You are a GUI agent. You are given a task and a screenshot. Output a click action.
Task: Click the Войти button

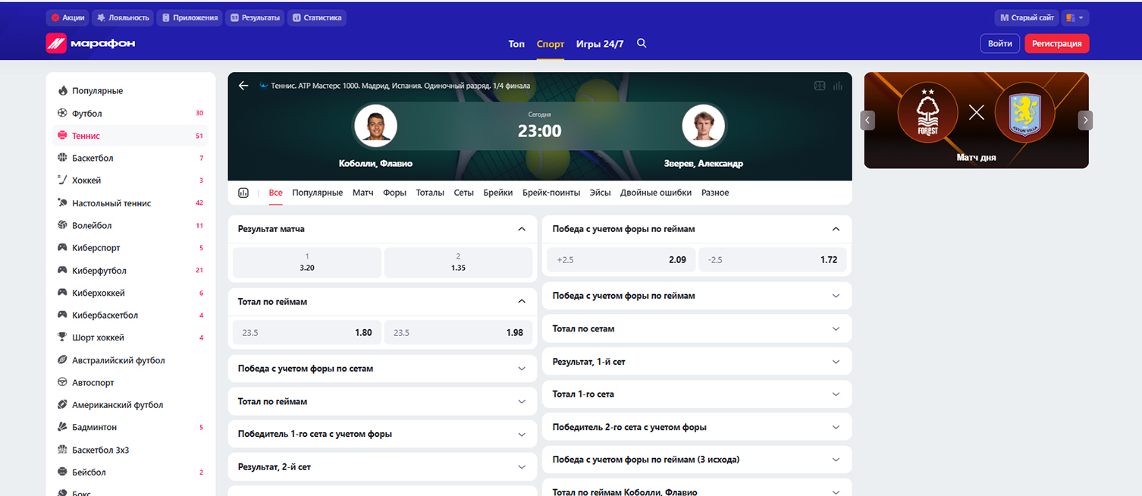[x=1000, y=43]
